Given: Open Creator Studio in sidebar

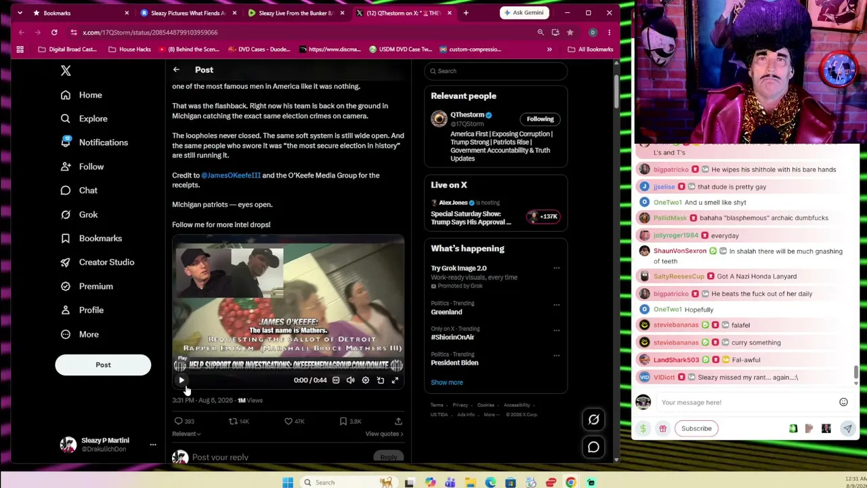Looking at the screenshot, I should pos(98,262).
